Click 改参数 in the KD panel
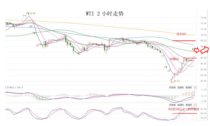Image resolution: width=210 pixels, height=126 pixels. tap(172, 105)
